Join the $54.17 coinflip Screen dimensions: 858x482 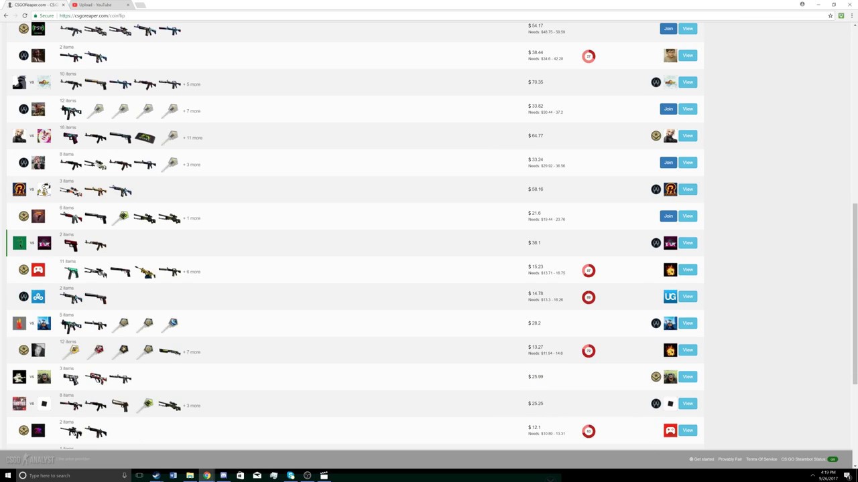coord(668,29)
